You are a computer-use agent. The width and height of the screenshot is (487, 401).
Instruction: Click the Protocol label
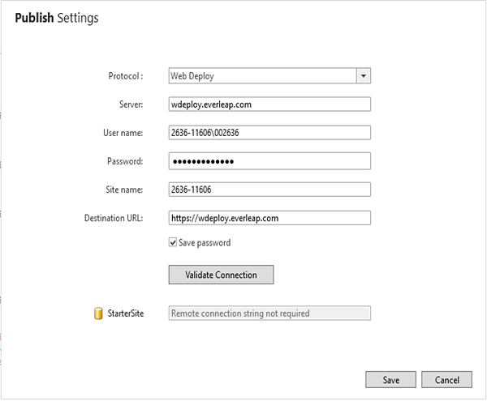(x=125, y=76)
